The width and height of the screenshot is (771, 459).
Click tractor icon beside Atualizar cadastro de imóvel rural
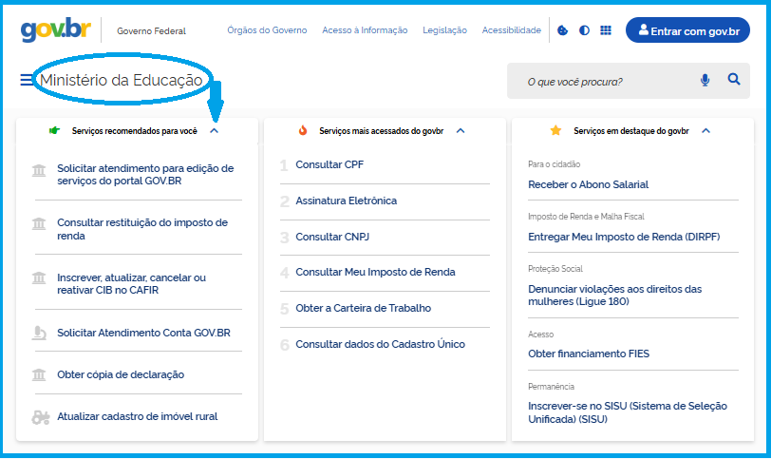41,417
